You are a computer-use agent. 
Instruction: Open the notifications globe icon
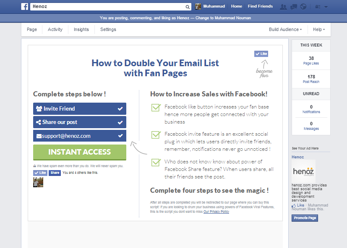point(303,7)
